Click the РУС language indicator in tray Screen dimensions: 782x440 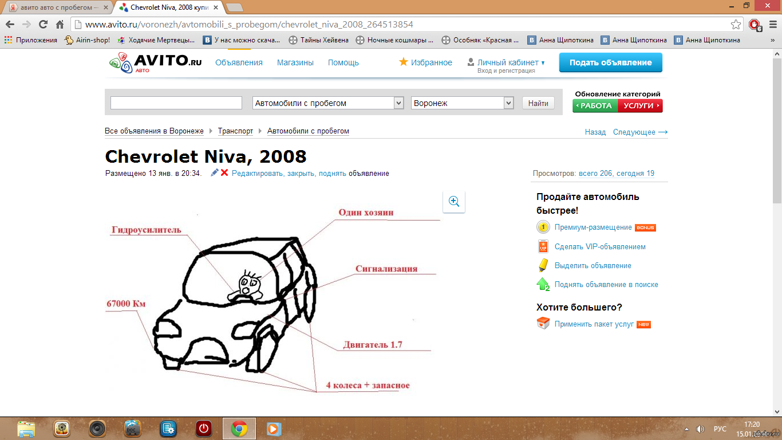720,429
